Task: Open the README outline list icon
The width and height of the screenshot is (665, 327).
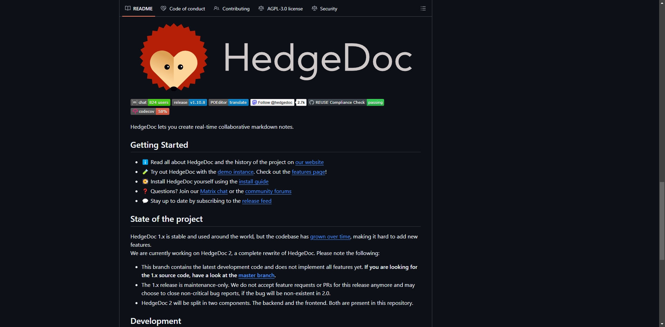Action: click(x=423, y=8)
